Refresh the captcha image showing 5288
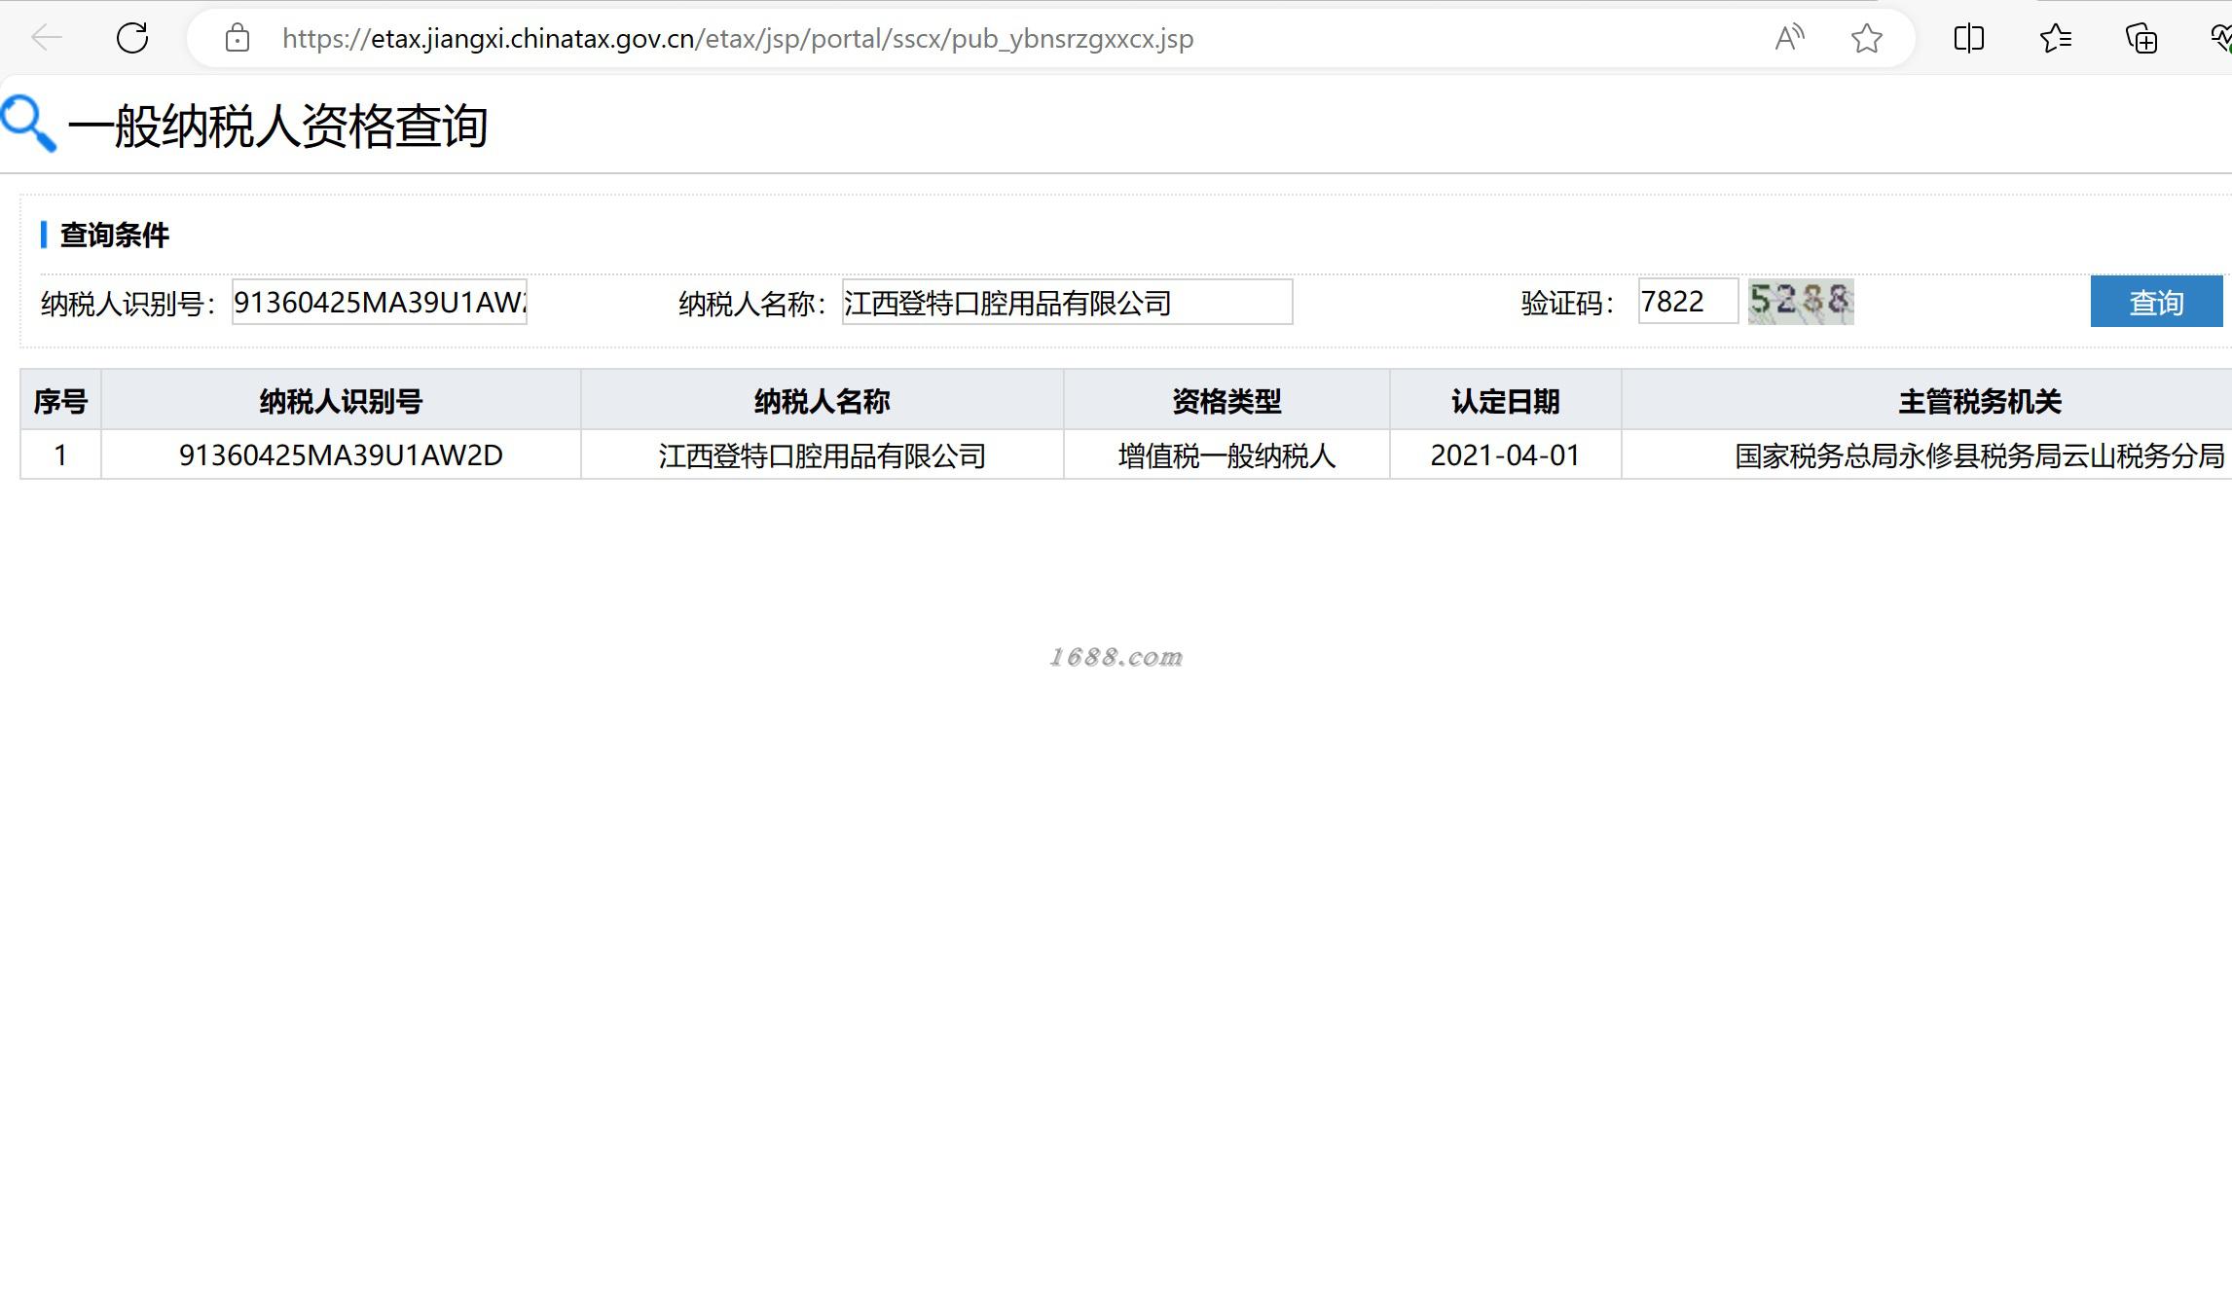 click(x=1800, y=301)
